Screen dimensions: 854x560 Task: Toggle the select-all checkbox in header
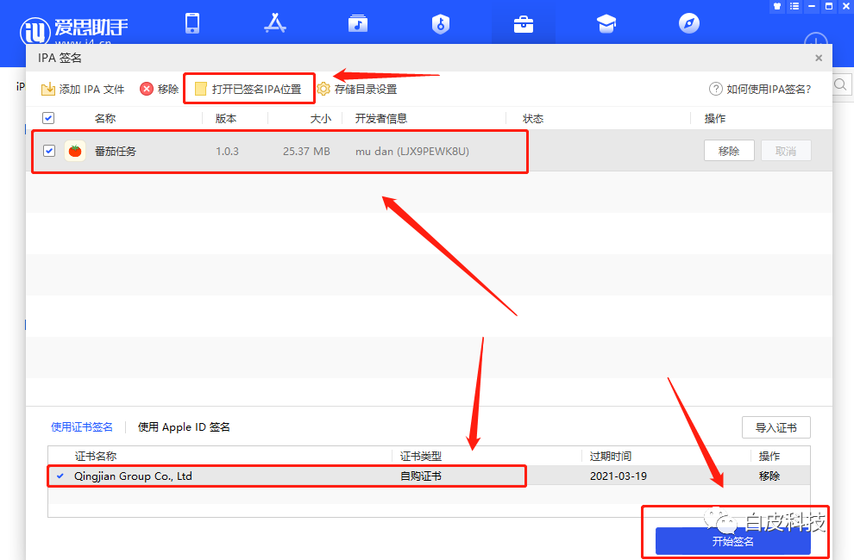48,118
